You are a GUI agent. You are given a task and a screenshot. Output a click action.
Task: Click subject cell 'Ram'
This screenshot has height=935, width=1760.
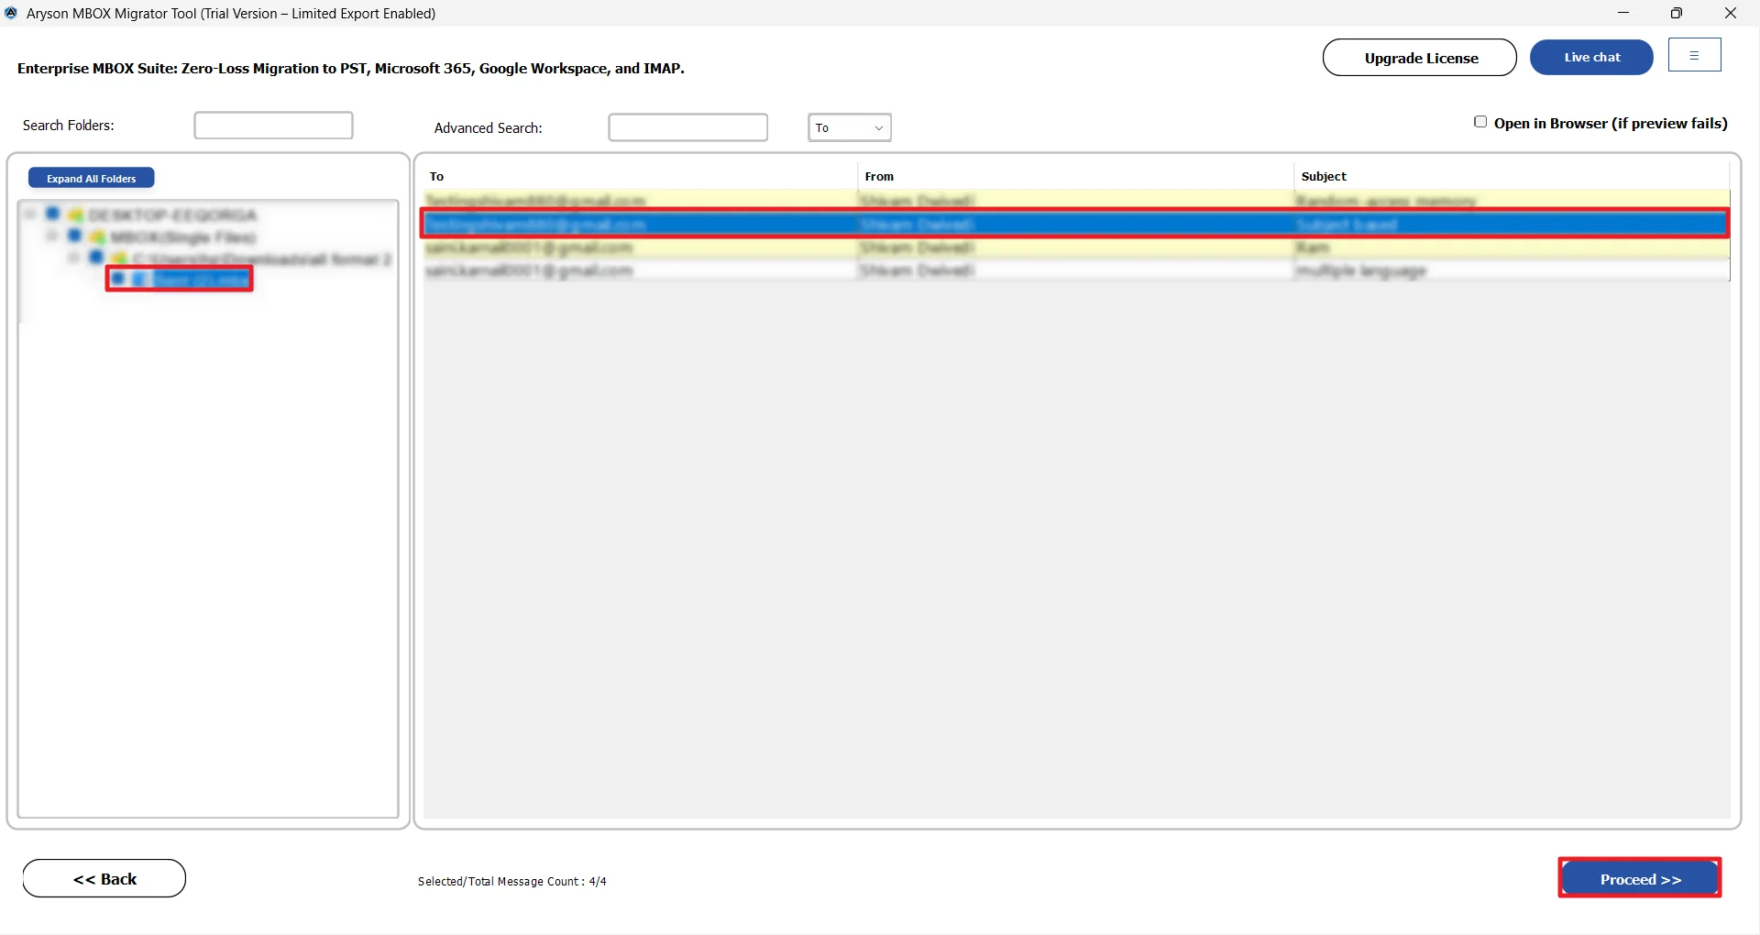[1313, 247]
